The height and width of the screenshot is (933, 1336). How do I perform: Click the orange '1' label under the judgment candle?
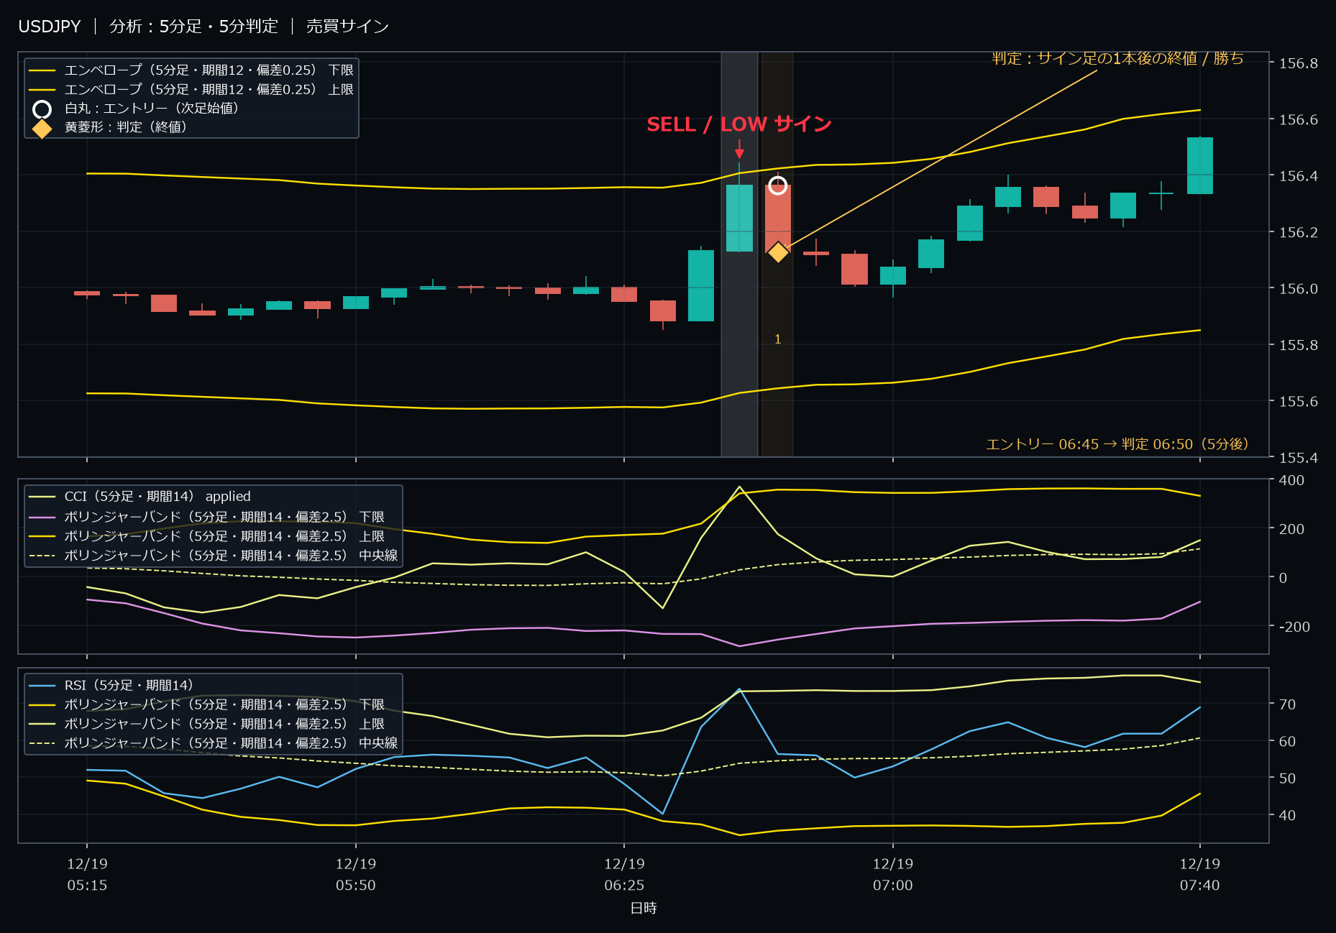click(777, 339)
